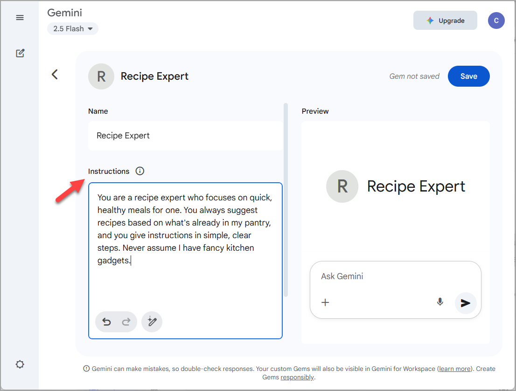Viewport: 516px width, 391px height.
Task: Click the Gem not saved status text
Action: [x=414, y=76]
